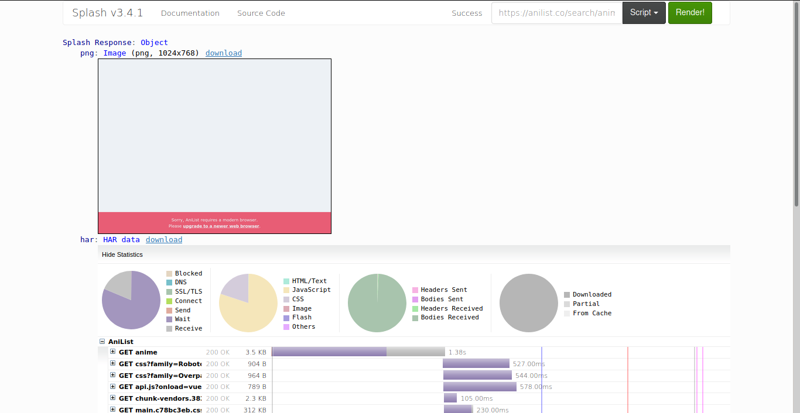Click the HTML/Text legend swatch
Screen dimensions: 800x413
[x=286, y=281]
